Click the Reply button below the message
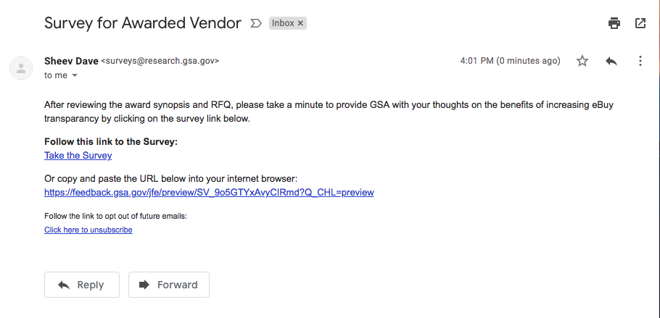Screen dimensions: 660x318 pos(82,285)
